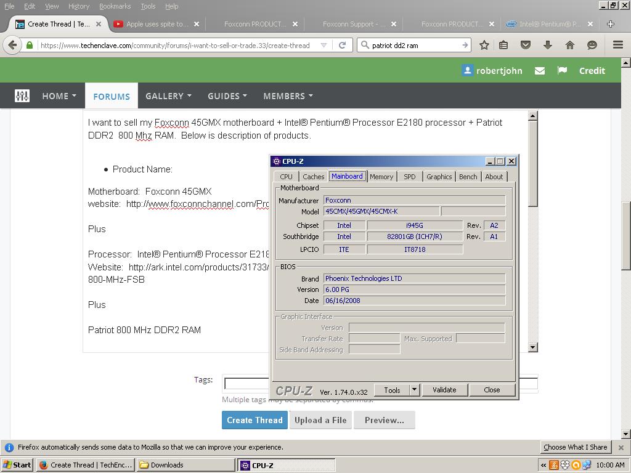Click the editor scrollbar up arrow

pos(533,116)
